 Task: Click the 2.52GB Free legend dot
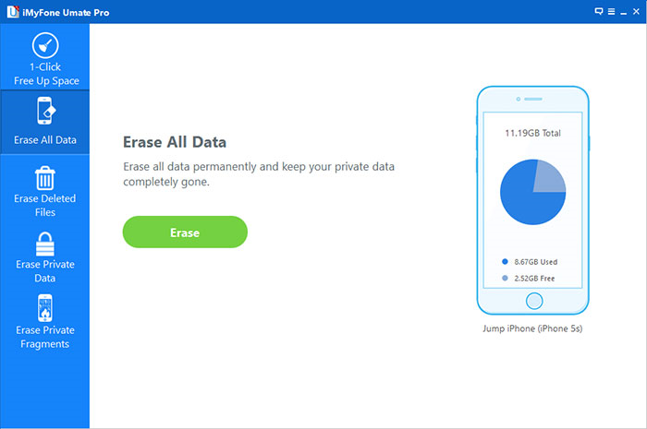[504, 277]
